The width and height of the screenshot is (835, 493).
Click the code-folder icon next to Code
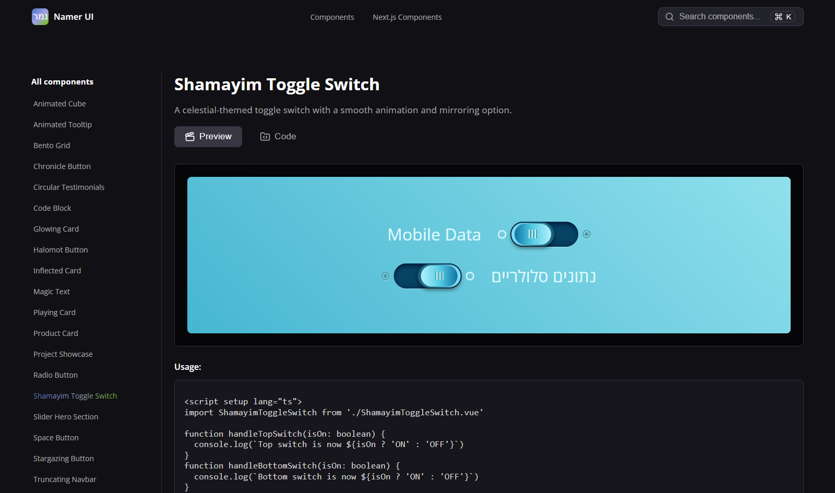(265, 136)
